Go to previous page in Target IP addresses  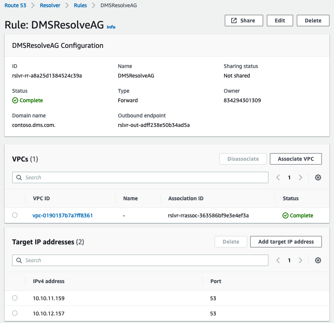[278, 260]
